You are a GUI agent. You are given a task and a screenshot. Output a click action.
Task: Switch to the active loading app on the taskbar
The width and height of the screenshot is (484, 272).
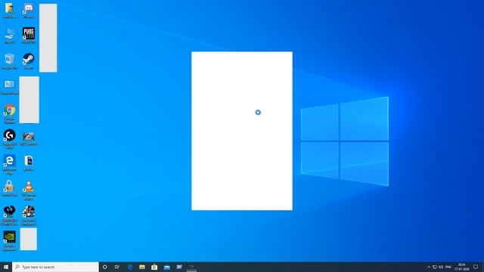click(191, 267)
